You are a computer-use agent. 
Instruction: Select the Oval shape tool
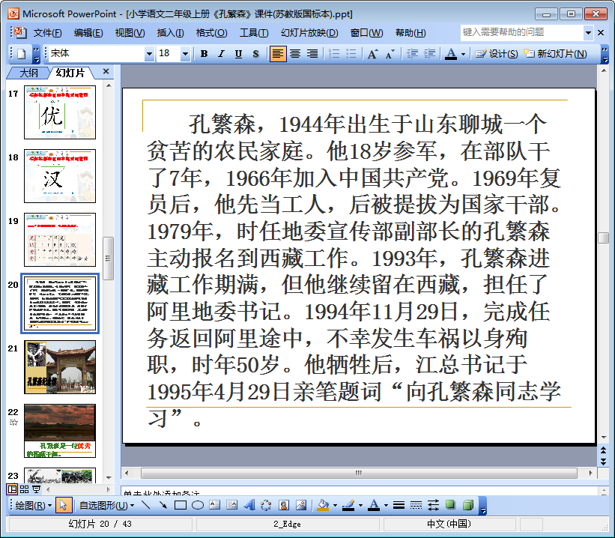197,505
